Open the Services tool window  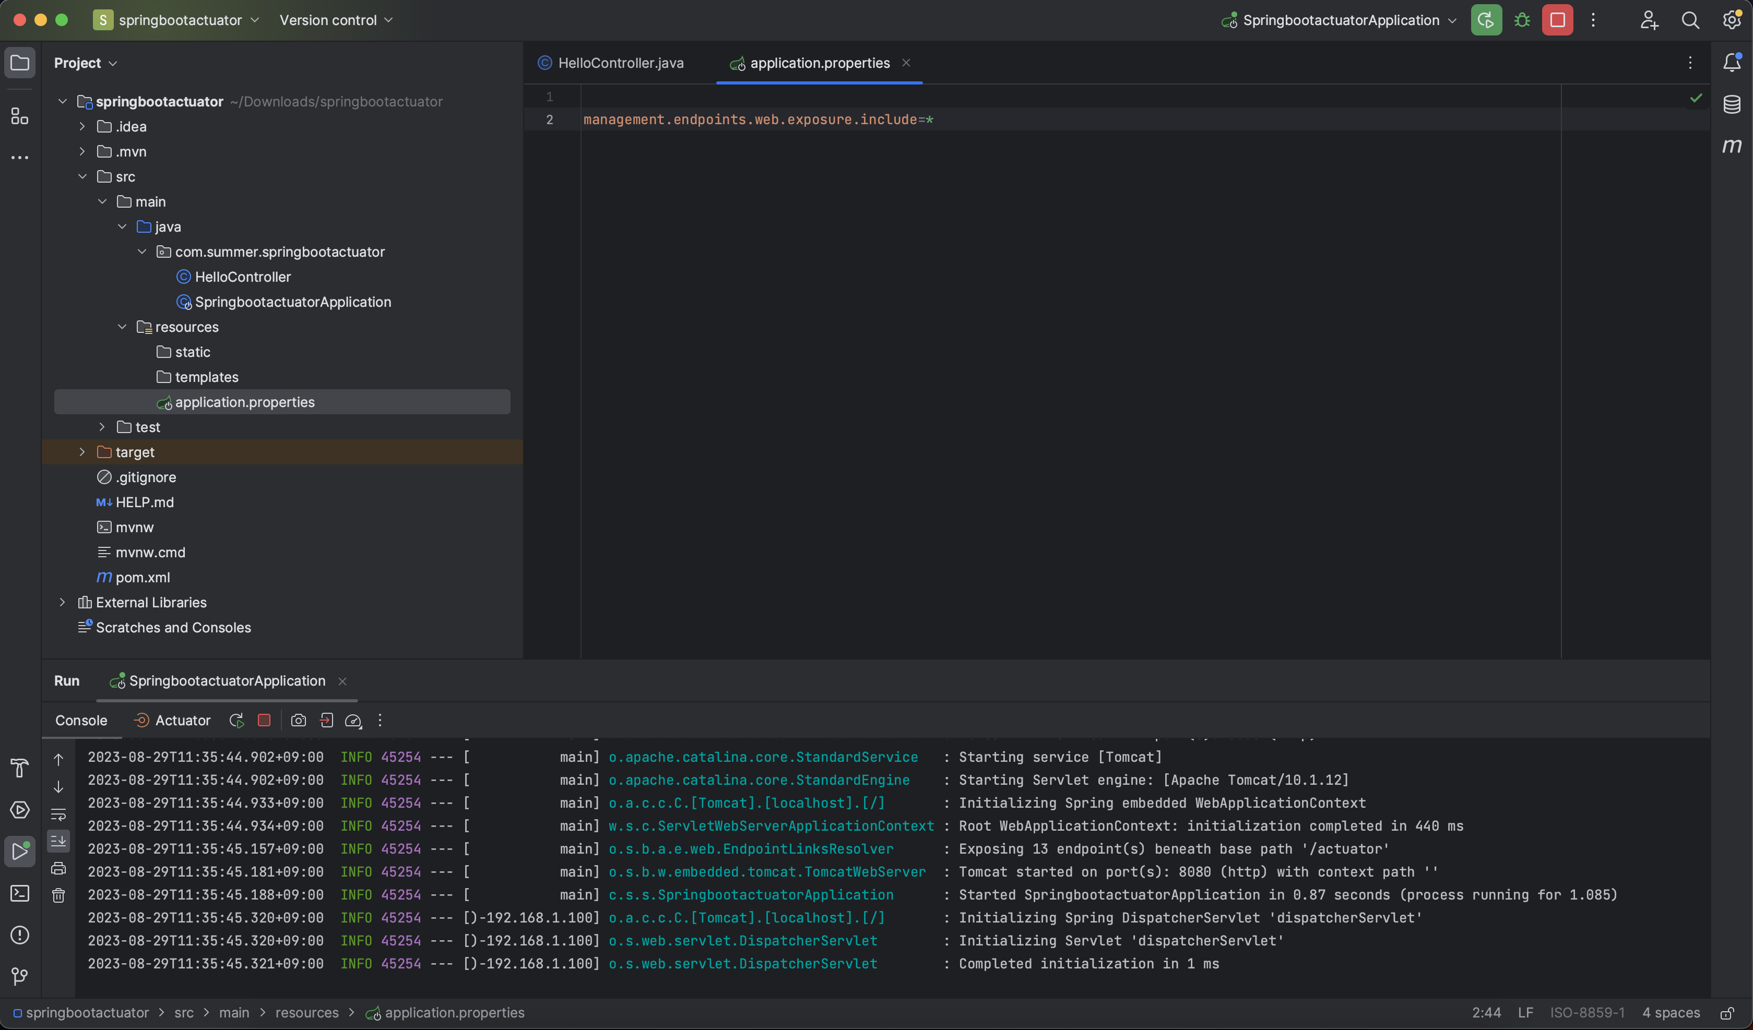(x=19, y=809)
